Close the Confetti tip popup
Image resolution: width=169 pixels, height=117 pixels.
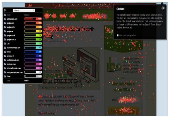(x=163, y=8)
